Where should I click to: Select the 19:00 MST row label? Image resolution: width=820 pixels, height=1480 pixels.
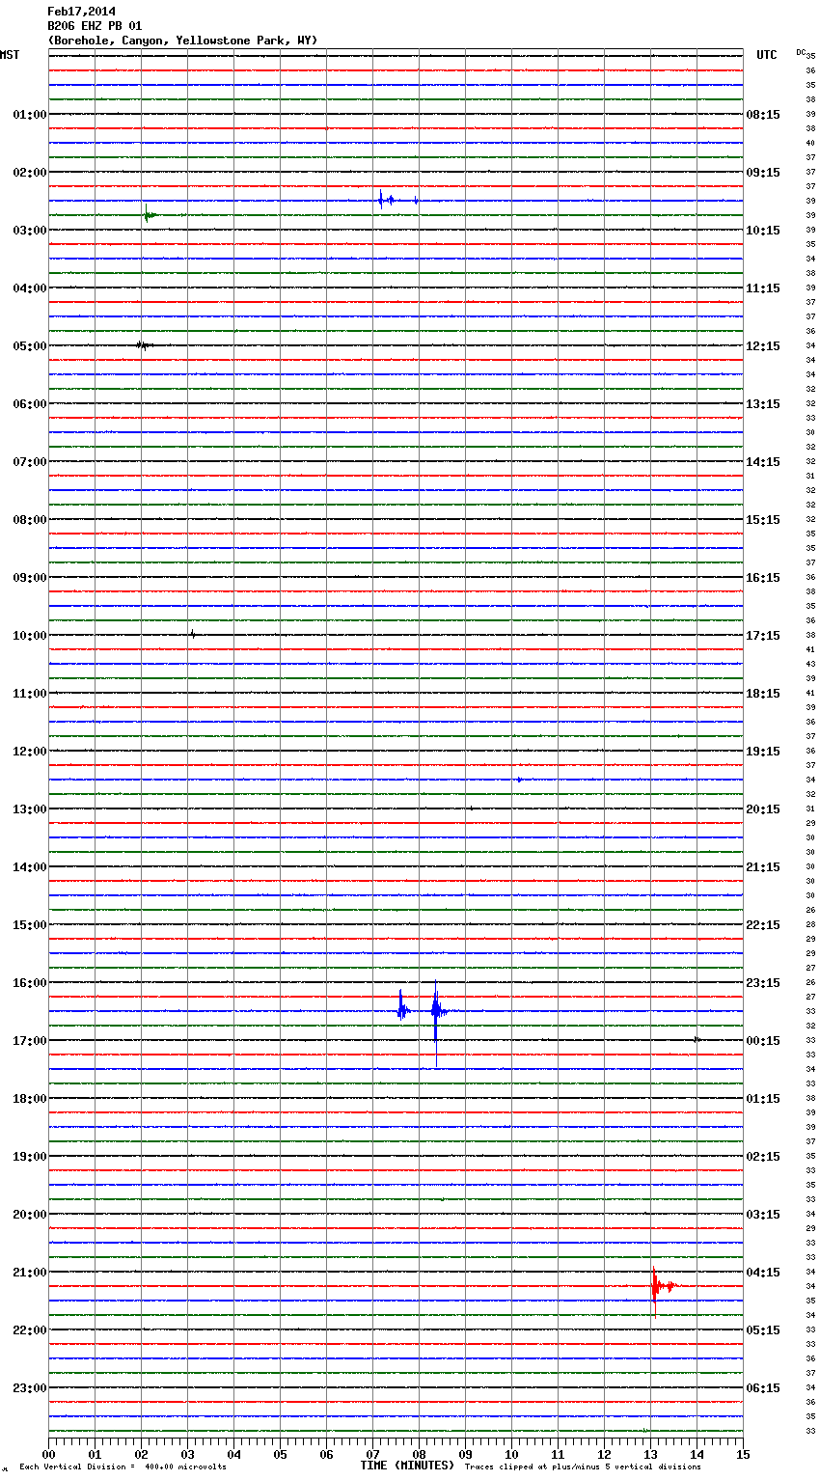point(30,1157)
